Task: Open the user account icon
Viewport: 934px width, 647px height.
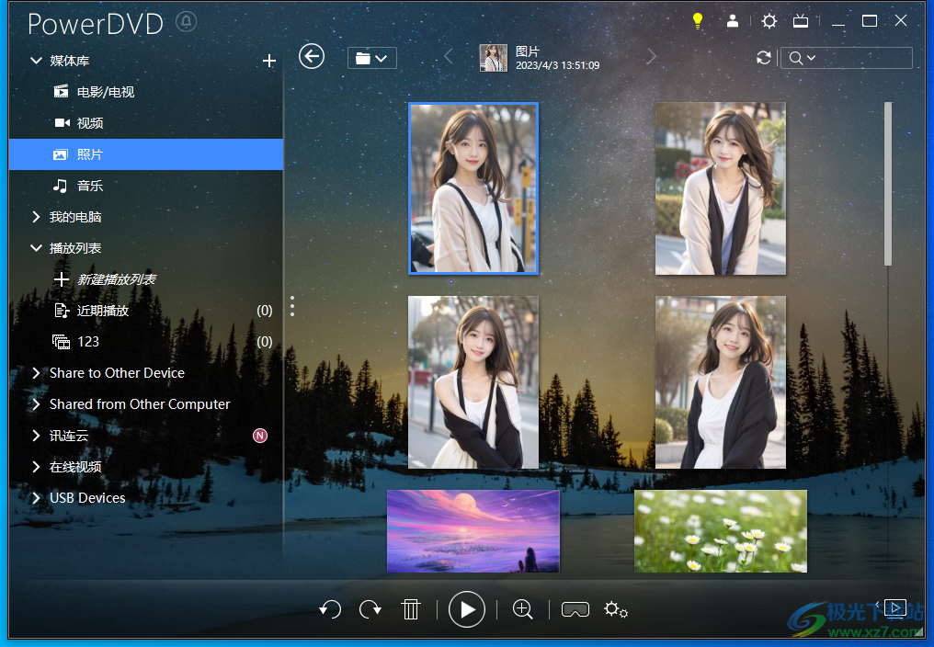Action: pos(733,21)
